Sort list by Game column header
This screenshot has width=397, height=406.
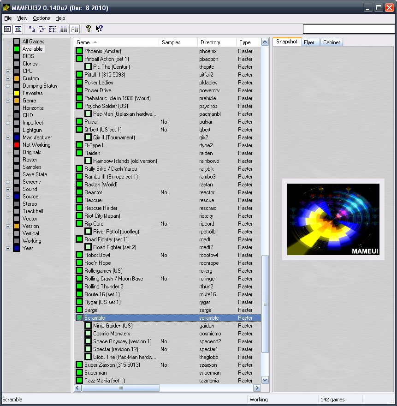115,42
